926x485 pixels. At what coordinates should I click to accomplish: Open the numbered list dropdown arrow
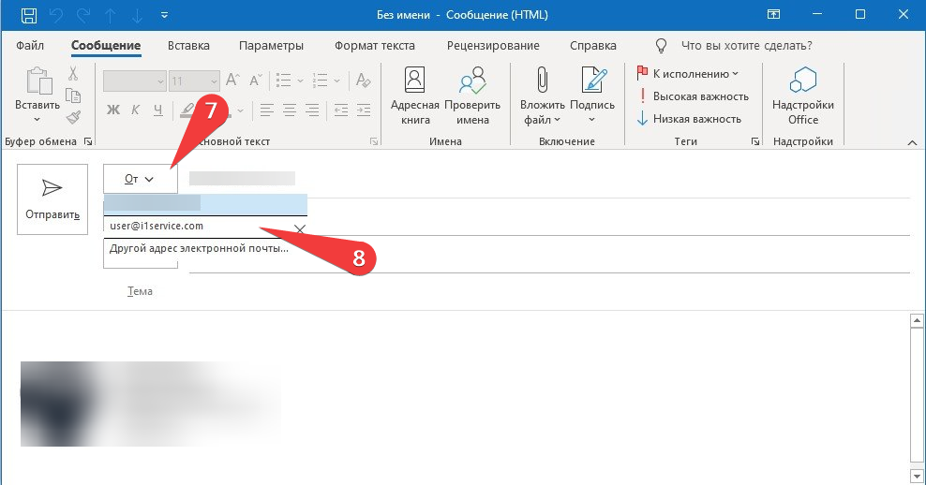coord(336,81)
